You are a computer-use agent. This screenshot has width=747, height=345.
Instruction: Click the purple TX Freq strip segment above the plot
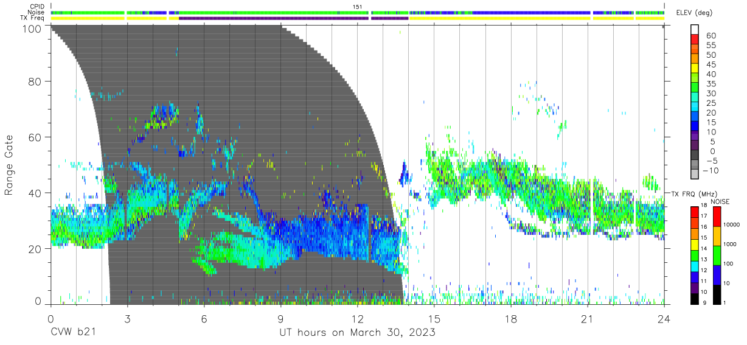point(293,18)
